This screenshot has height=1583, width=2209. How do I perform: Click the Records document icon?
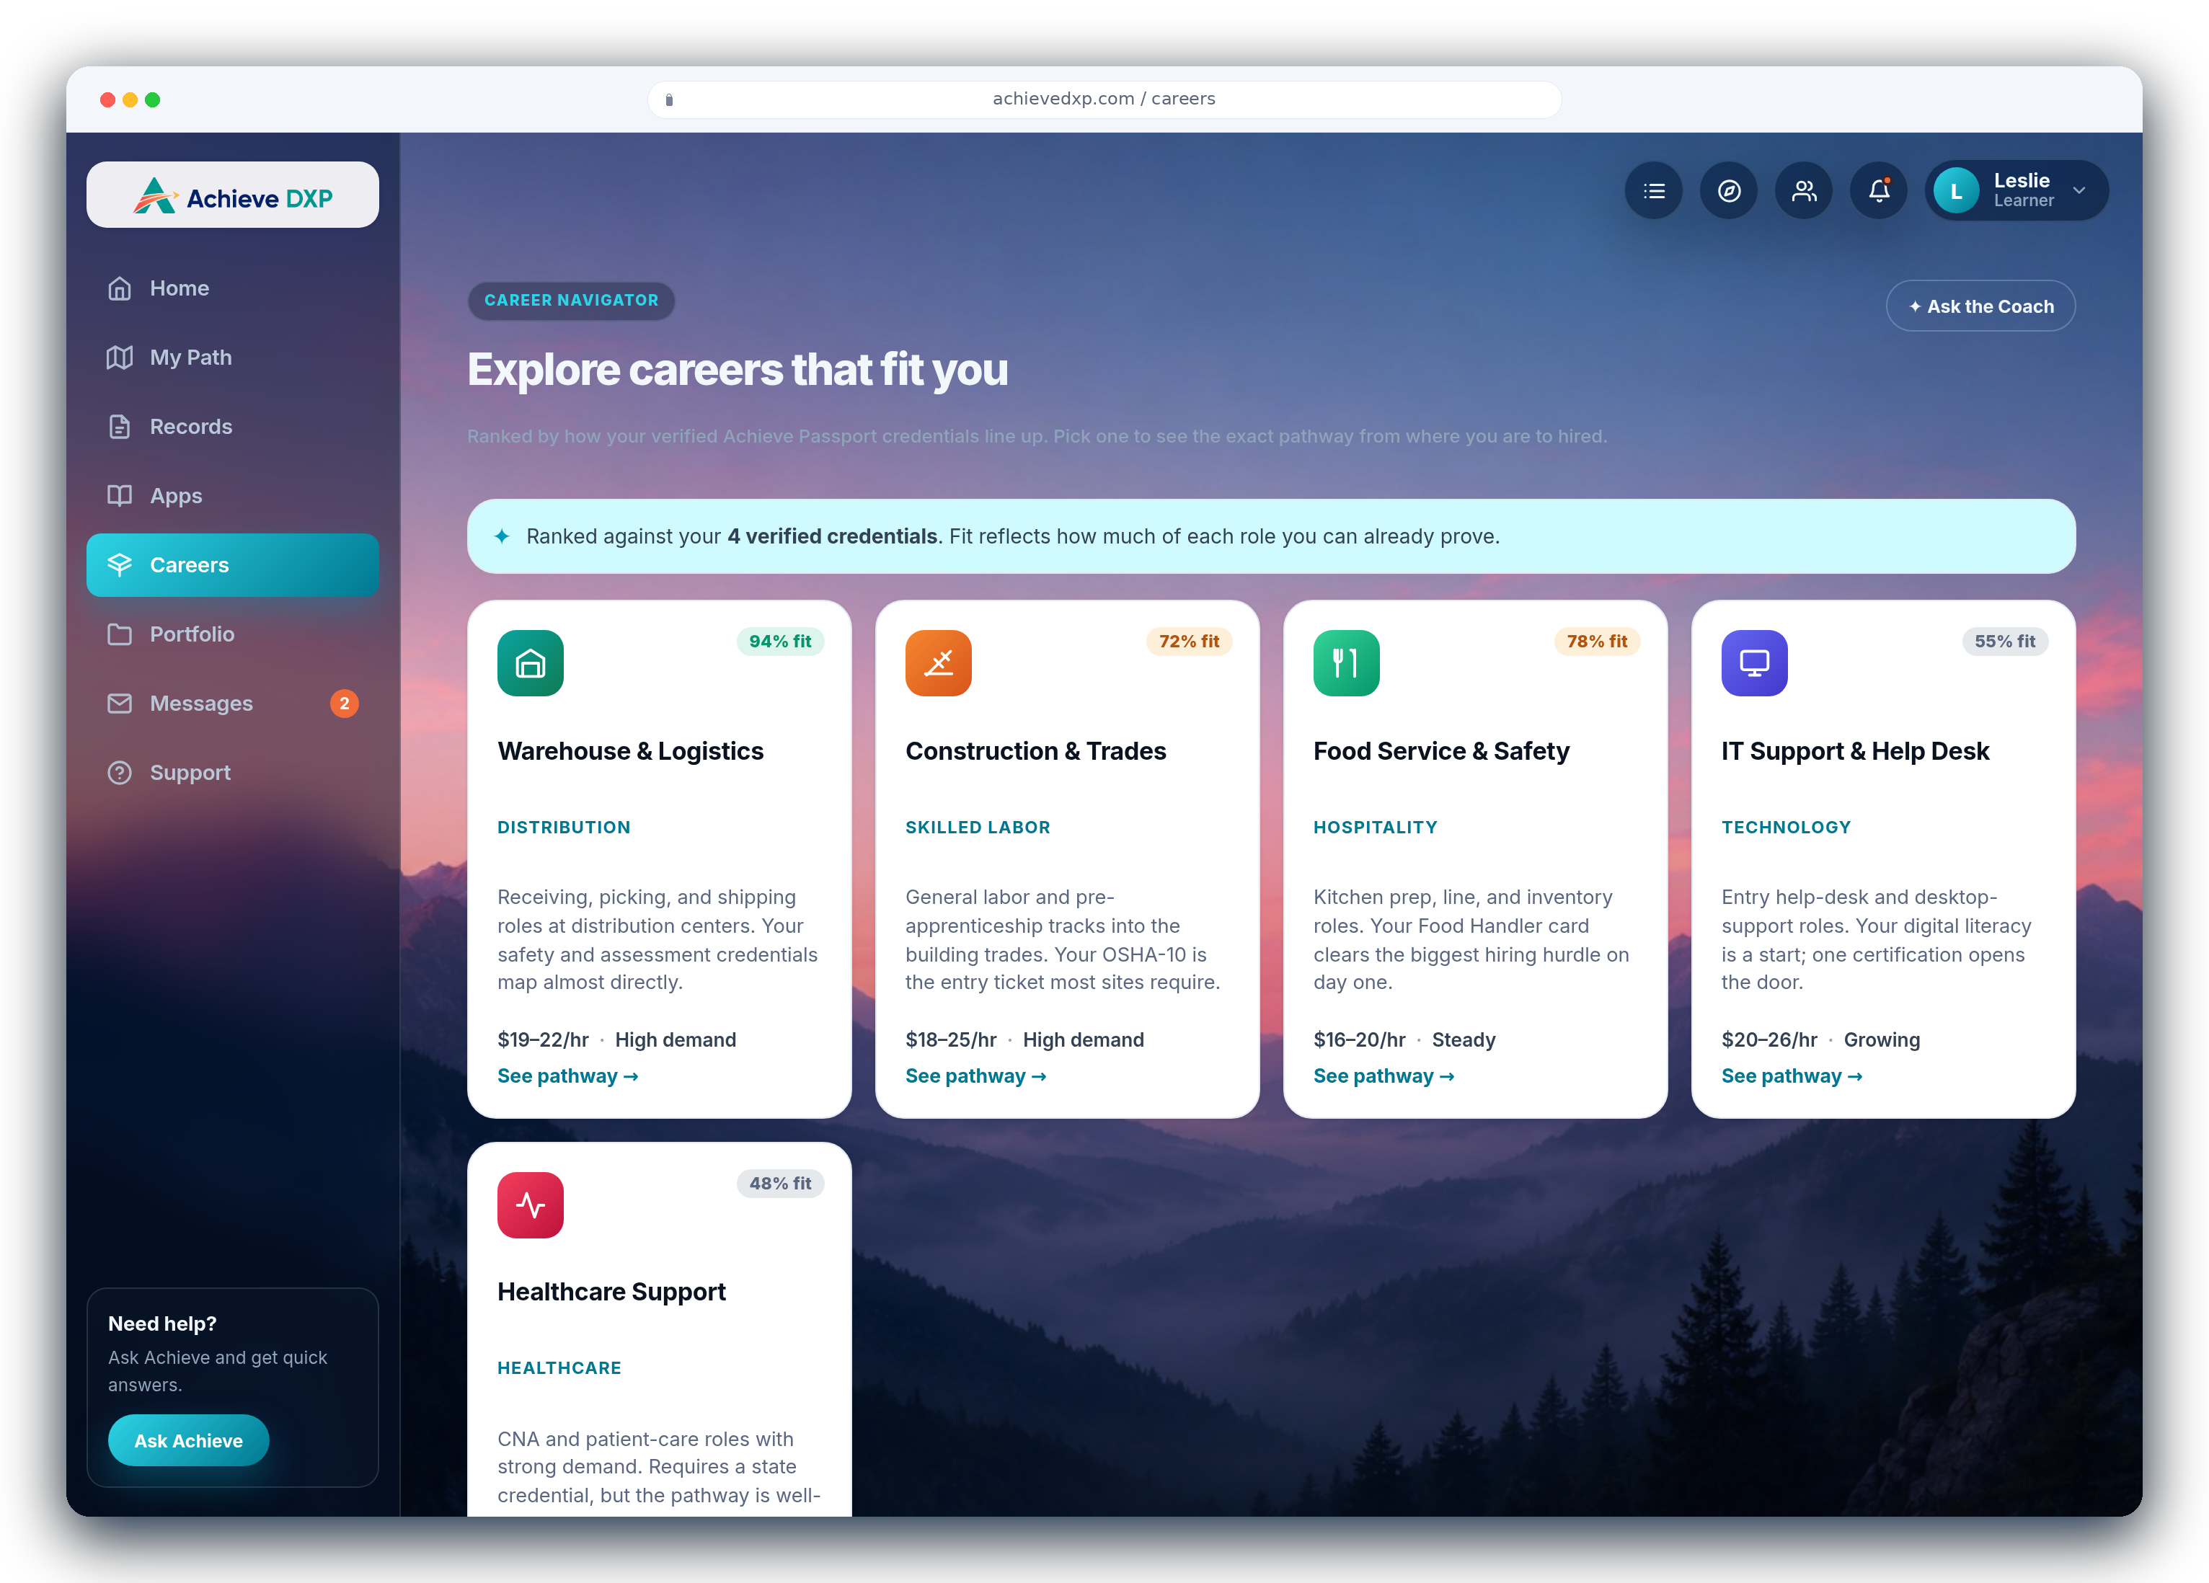pos(119,427)
